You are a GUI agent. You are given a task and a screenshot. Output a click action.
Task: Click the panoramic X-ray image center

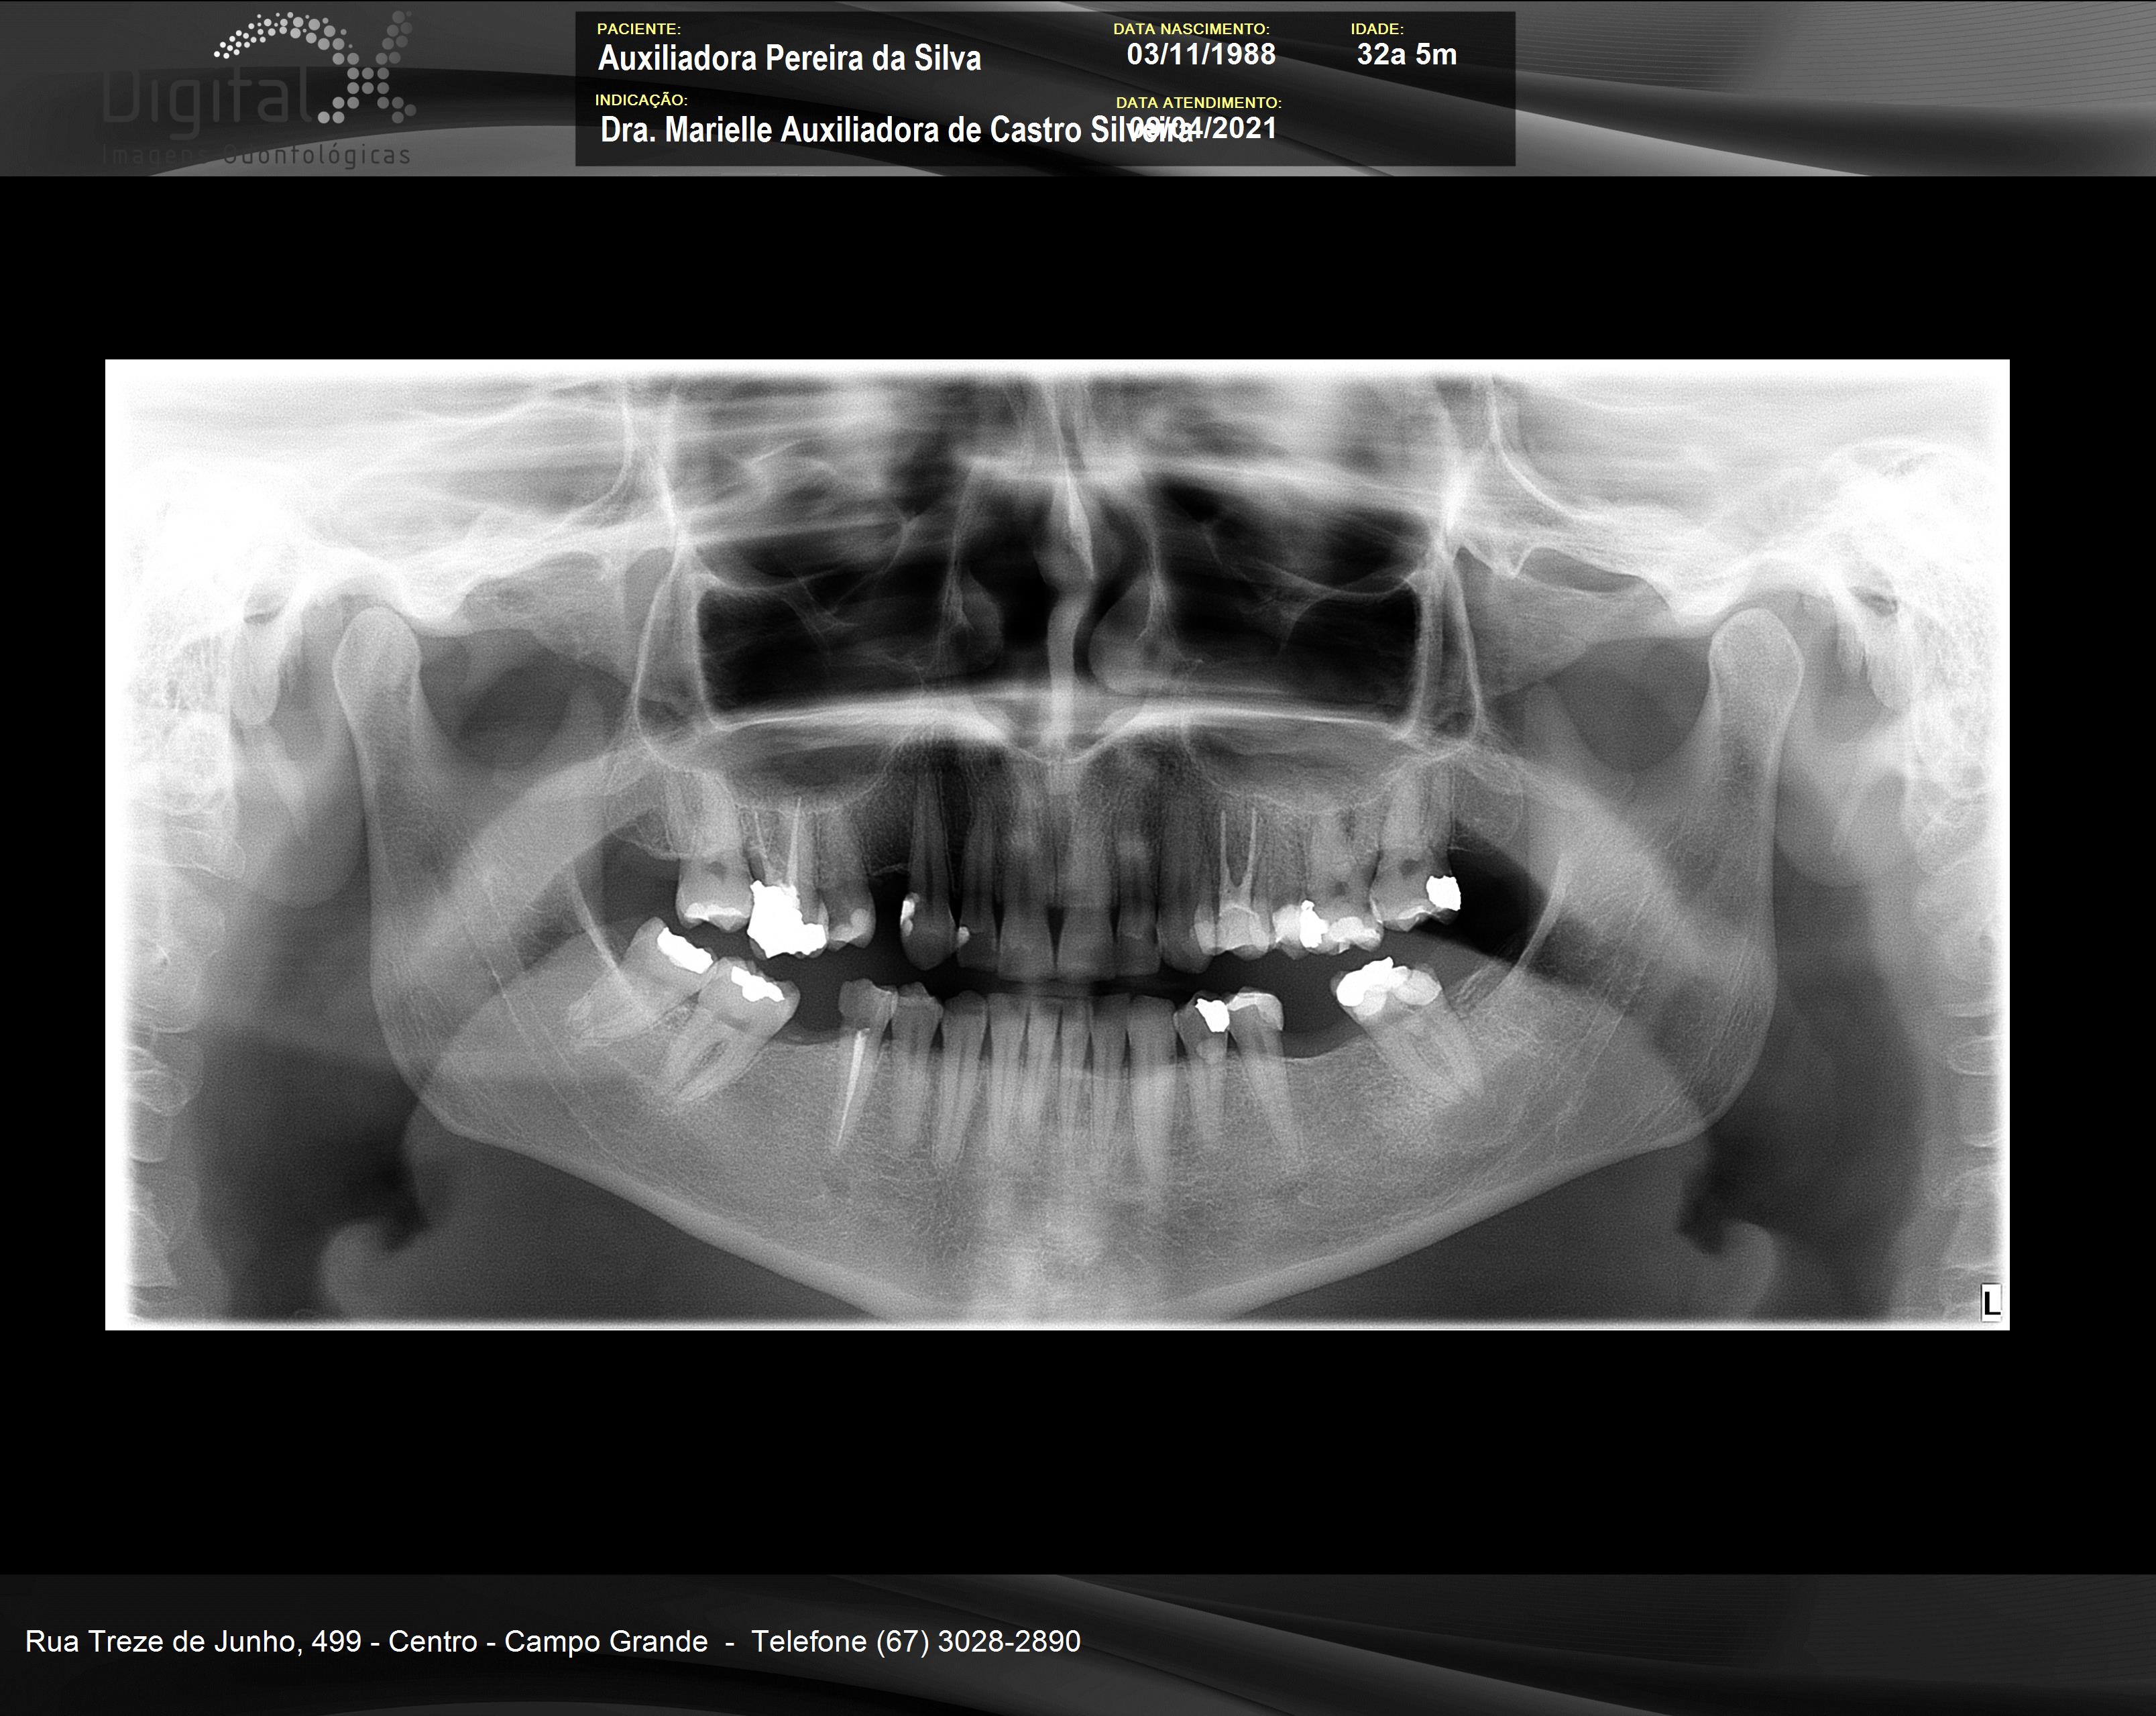1057,844
